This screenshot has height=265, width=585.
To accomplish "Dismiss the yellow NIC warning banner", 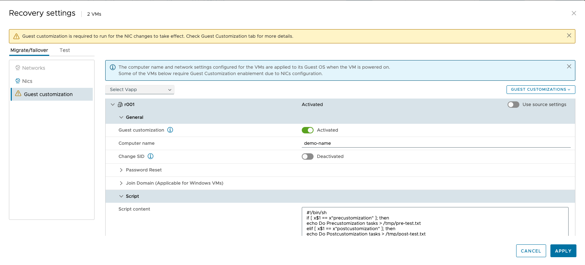I will pos(569,36).
